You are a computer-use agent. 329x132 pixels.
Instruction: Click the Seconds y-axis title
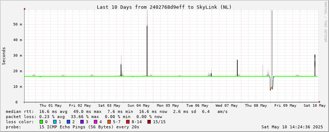[x=4, y=56]
